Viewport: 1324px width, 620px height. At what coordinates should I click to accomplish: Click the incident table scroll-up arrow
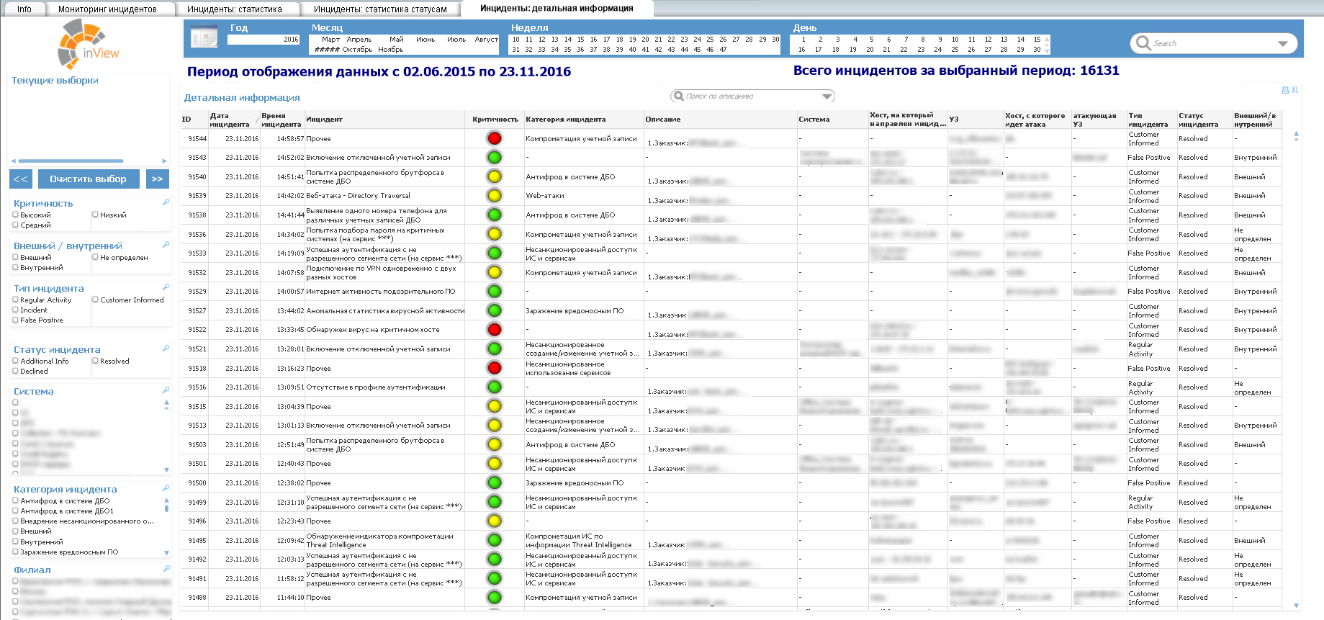click(x=1296, y=135)
